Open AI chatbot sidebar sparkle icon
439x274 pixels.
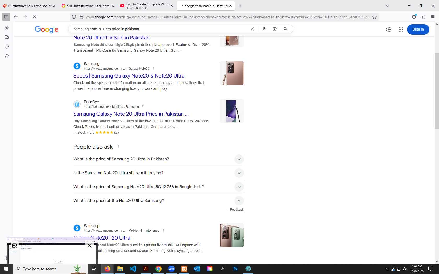point(7,28)
